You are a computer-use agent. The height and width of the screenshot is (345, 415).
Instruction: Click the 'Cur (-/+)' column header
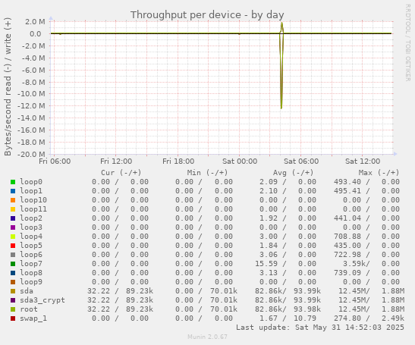pyautogui.click(x=121, y=173)
